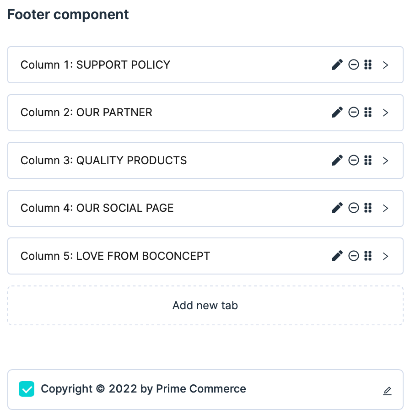410x420 pixels.
Task: Remove Column 2 OUR PARTNER using minus icon
Action: coord(354,113)
